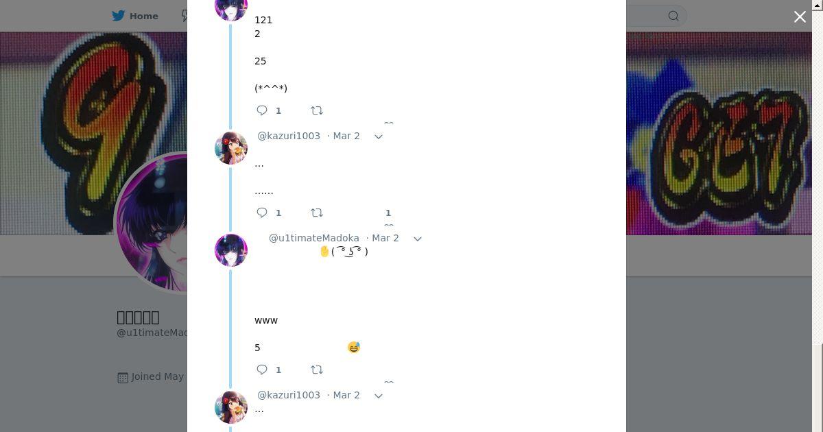Viewport: 823px width, 432px height.
Task: Reply to the first kazuri1003 tweet with dots
Action: pyautogui.click(x=262, y=213)
